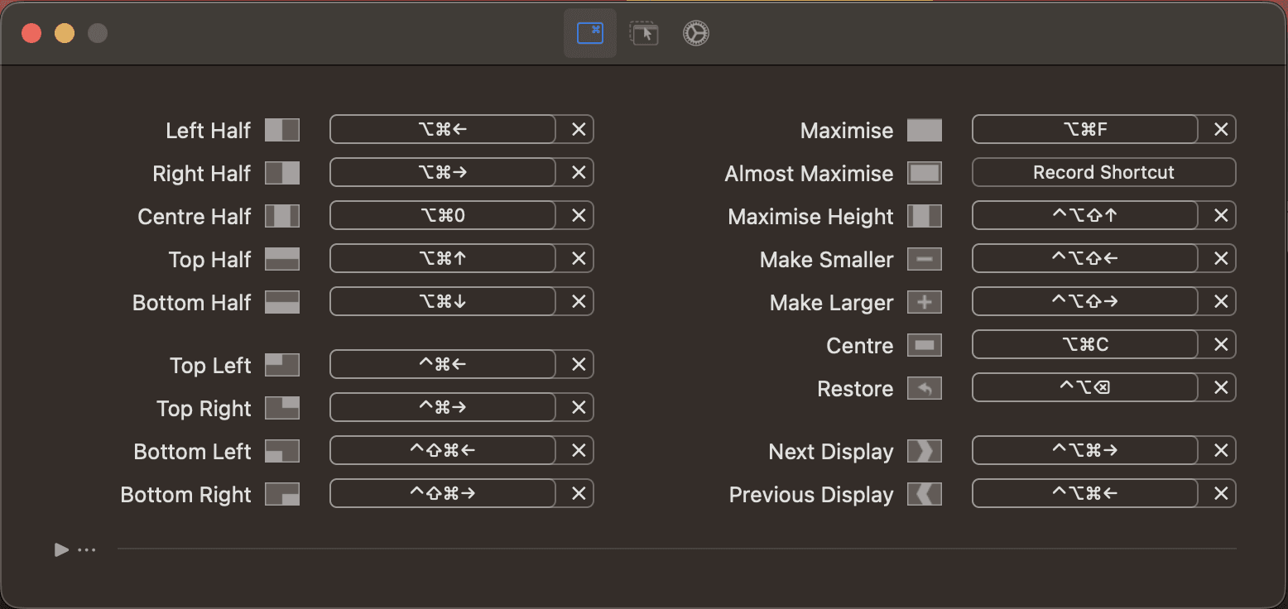Screen dimensions: 1288x609
Task: Select the Make Smaller minus icon
Action: pos(925,259)
